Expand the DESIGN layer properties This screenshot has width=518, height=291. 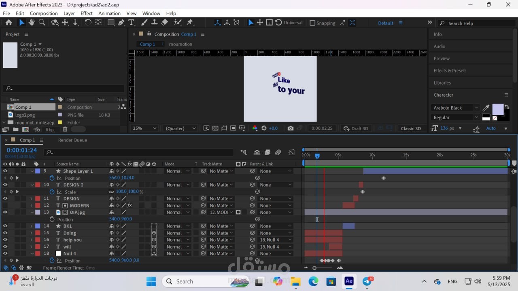coord(32,198)
